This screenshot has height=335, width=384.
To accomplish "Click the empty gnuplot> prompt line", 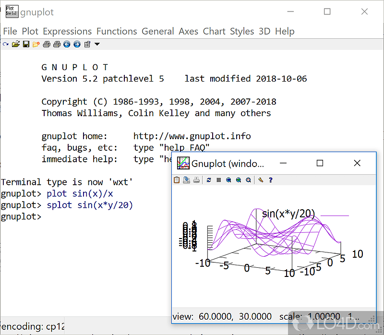I will pyautogui.click(x=21, y=217).
